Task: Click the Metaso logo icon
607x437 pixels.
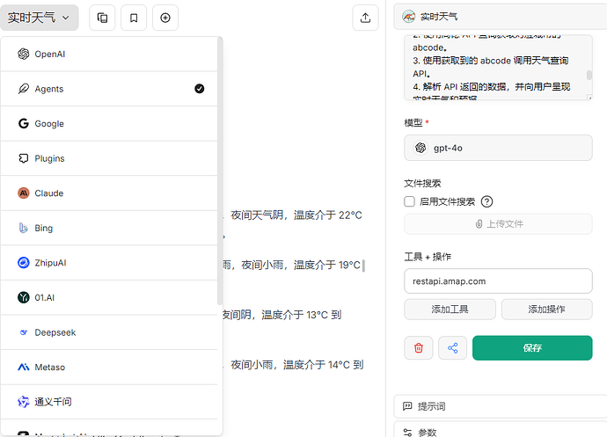Action: pos(24,367)
